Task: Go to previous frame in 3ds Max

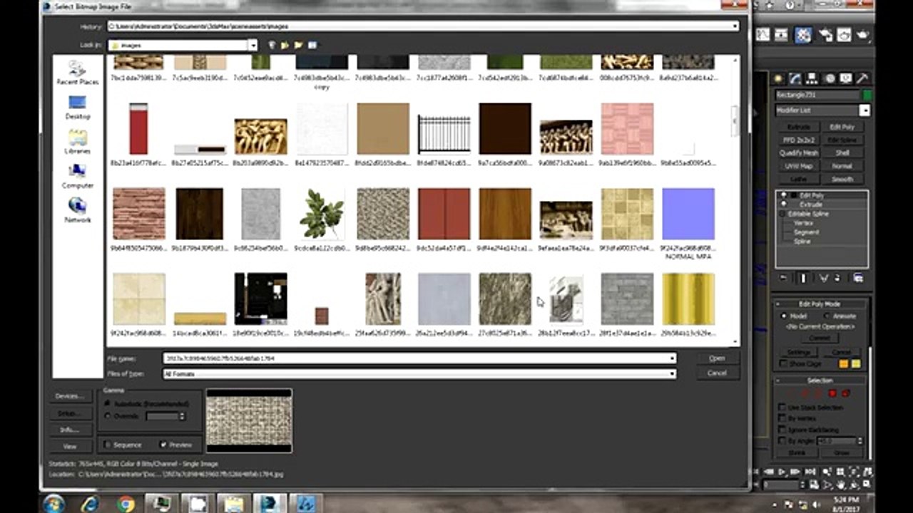Action: (x=768, y=472)
